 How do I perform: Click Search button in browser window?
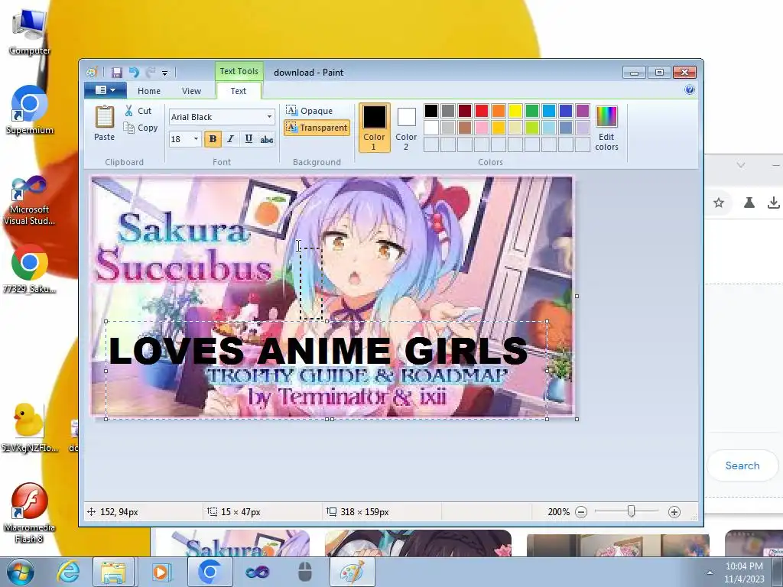coord(742,465)
